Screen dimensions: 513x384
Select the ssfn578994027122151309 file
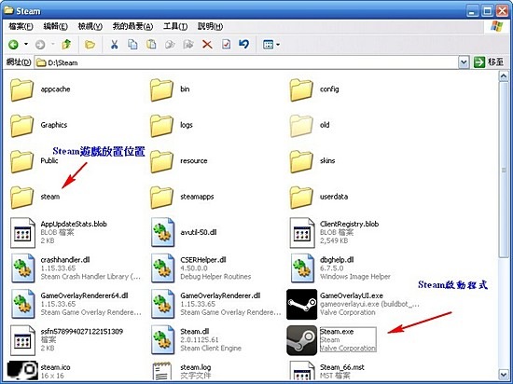click(67, 340)
